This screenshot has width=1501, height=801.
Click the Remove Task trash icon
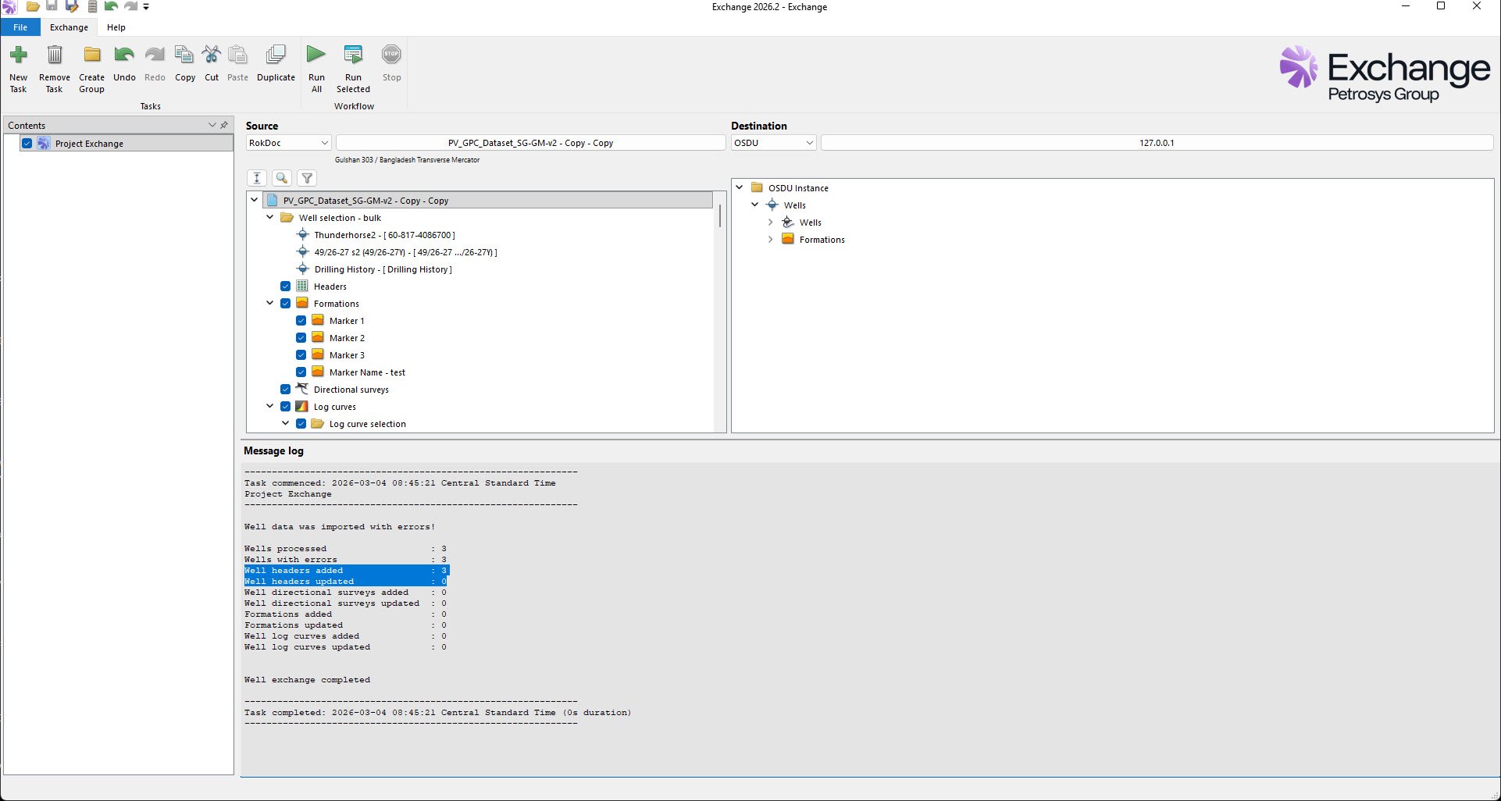(55, 55)
